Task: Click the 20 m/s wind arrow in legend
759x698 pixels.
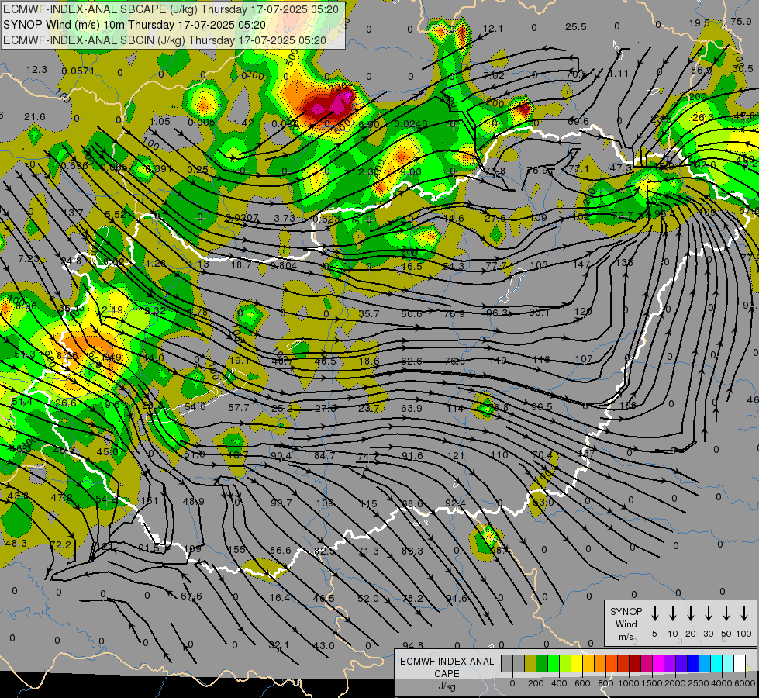Action: 691,613
